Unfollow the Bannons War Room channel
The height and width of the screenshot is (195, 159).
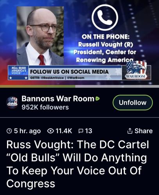point(132,103)
